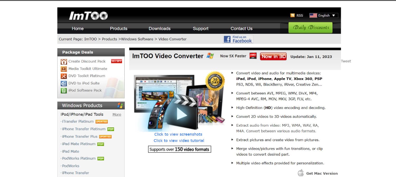
Task: Click the Windows logo in Windows Products header
Action: coord(120,106)
